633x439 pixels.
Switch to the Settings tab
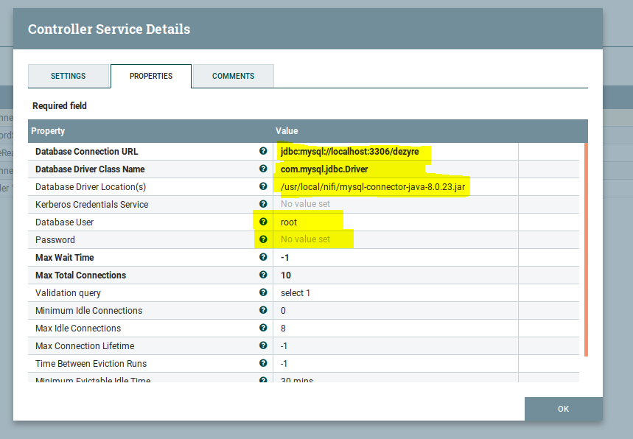[69, 77]
